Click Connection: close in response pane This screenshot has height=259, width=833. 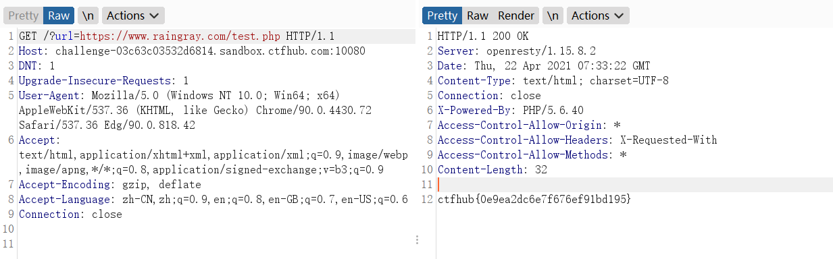pos(489,96)
